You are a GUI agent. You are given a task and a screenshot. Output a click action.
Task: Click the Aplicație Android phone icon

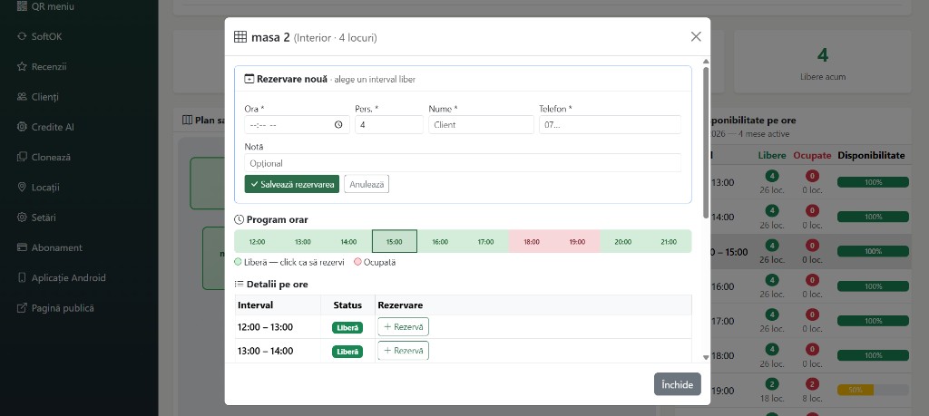point(22,277)
